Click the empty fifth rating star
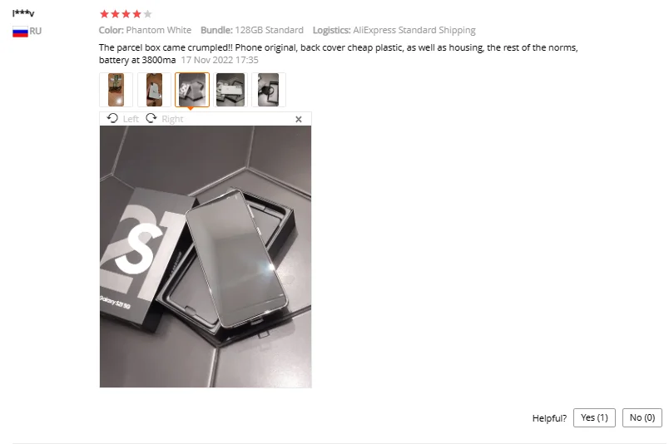Image resolution: width=669 pixels, height=444 pixels. 147,14
